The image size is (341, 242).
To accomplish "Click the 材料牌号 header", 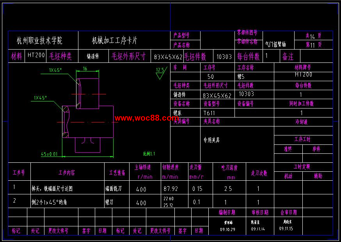I will coord(303,68).
